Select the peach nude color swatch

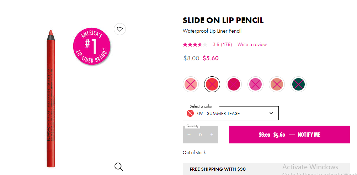[277, 84]
